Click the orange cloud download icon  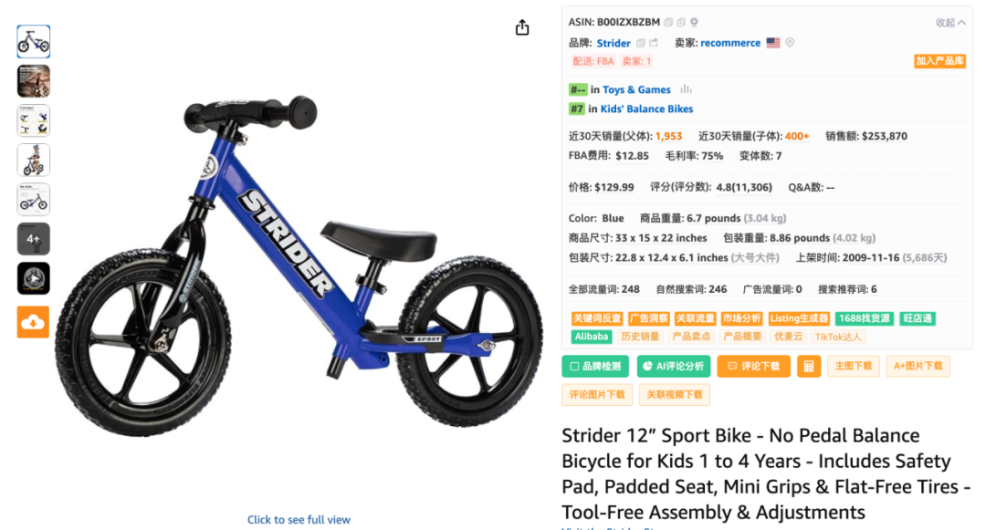tap(34, 322)
